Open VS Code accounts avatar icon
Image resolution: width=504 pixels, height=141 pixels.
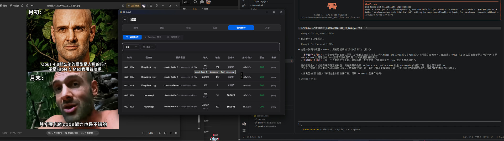click(x=244, y=124)
